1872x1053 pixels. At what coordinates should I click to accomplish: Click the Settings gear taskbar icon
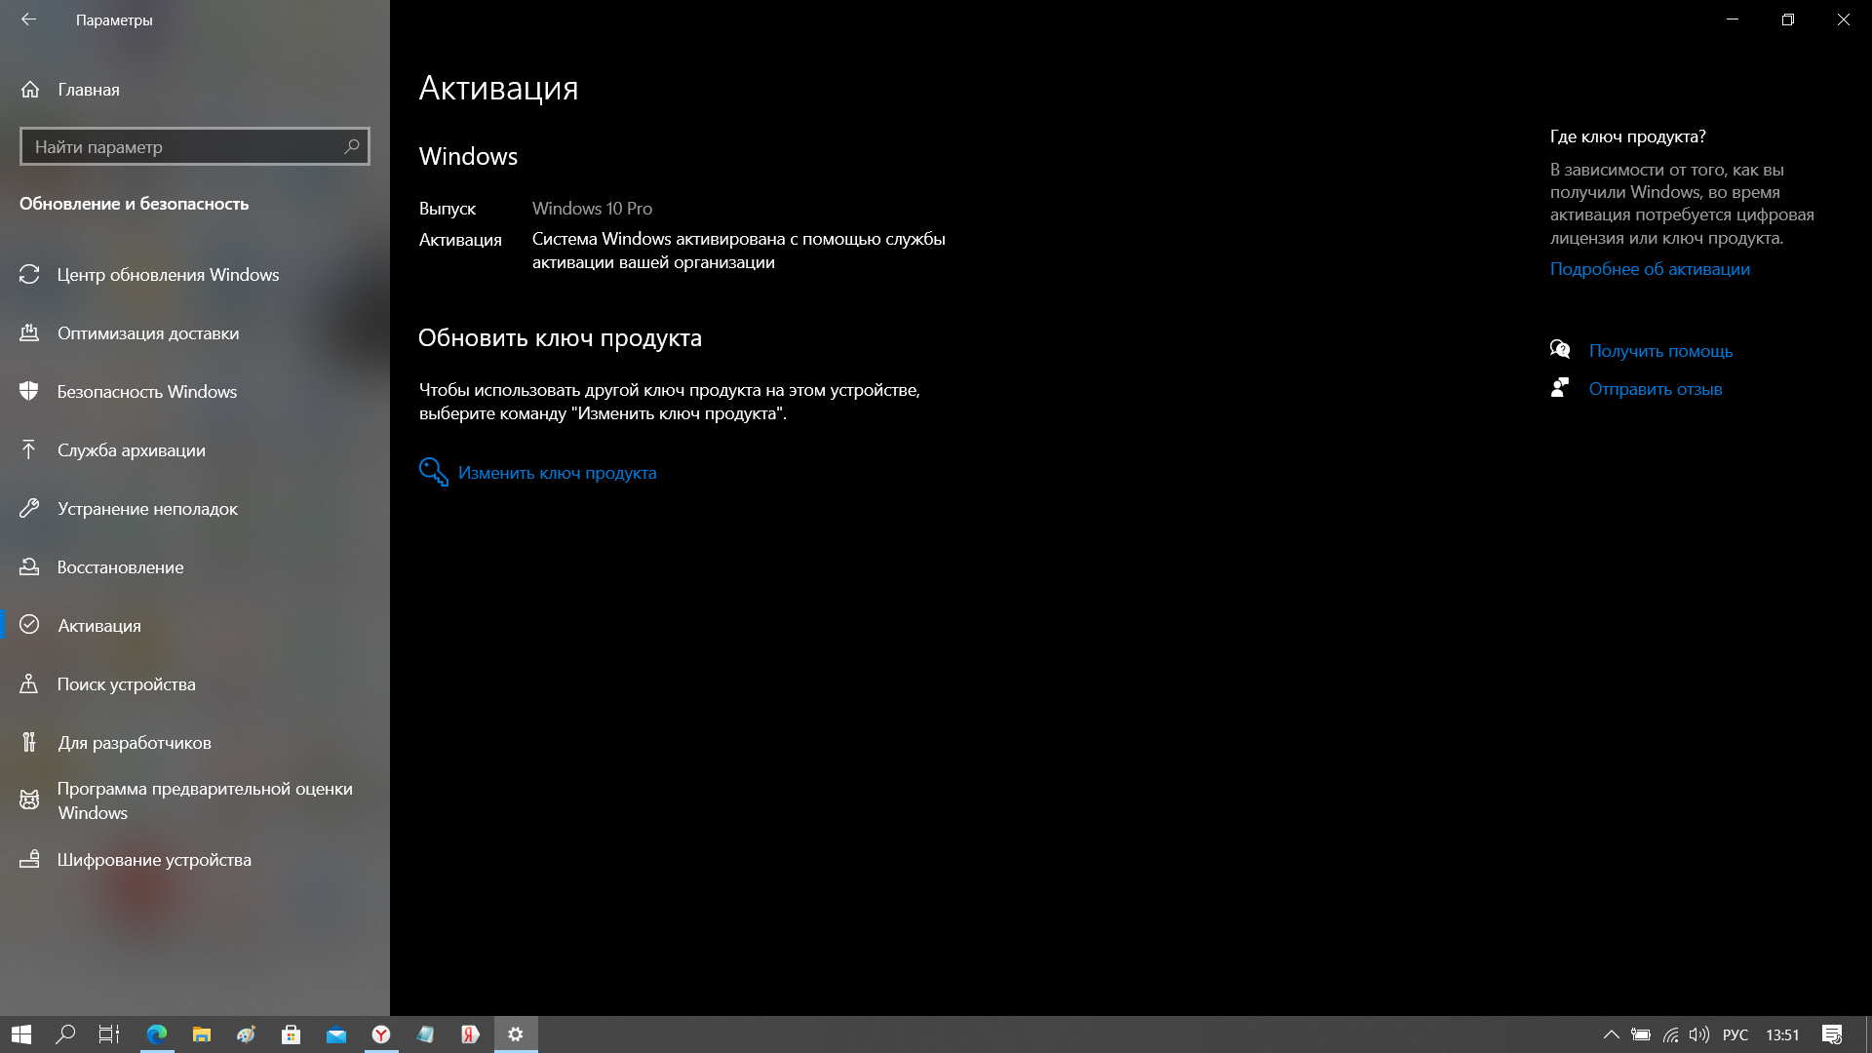(516, 1034)
